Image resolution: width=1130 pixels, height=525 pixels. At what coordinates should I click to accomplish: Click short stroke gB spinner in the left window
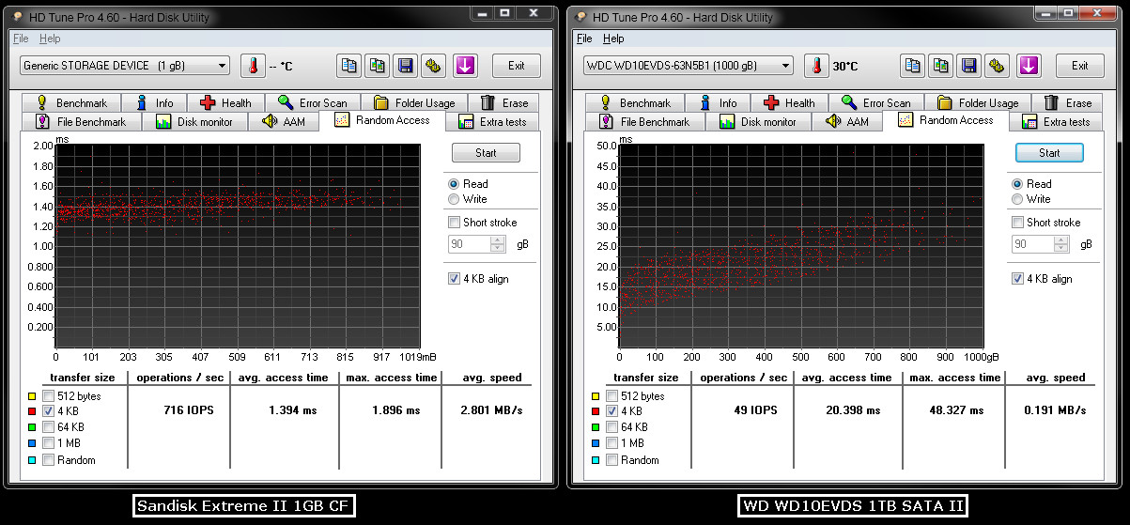pyautogui.click(x=498, y=244)
